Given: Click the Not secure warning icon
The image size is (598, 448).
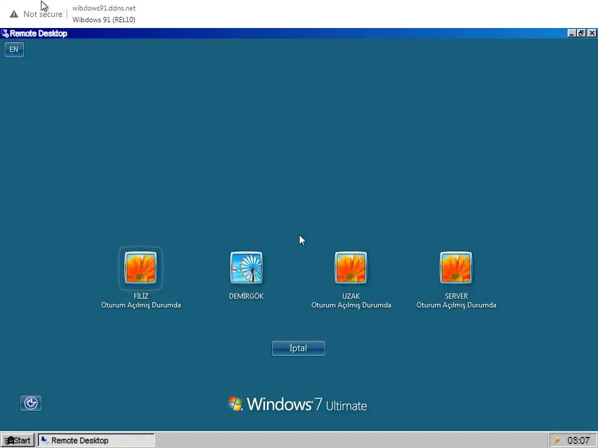Looking at the screenshot, I should [x=14, y=14].
